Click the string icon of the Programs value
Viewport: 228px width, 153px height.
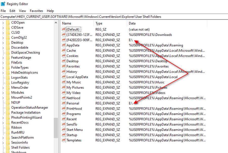coord(63,114)
